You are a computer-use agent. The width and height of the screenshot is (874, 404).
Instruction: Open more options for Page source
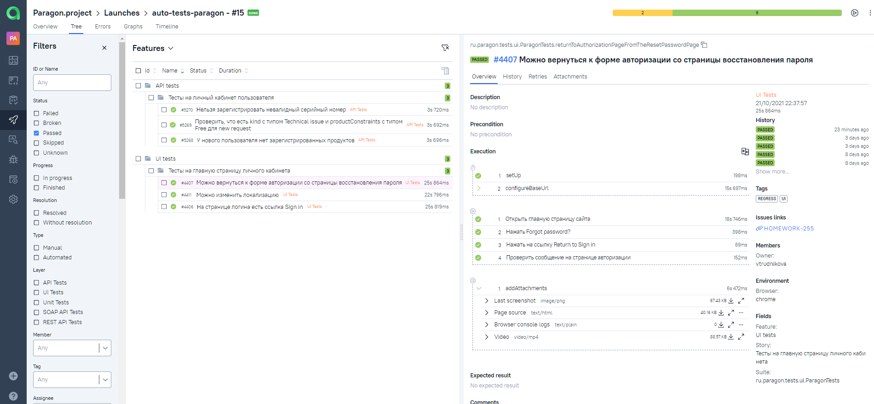741,313
